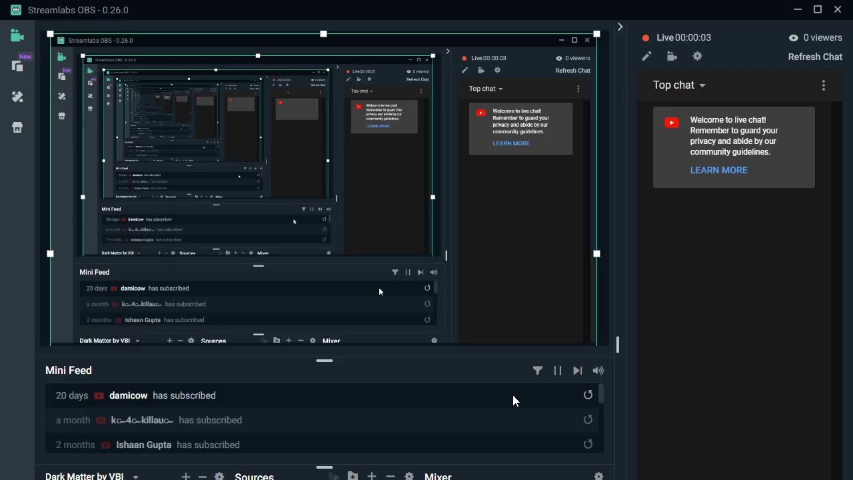The width and height of the screenshot is (853, 480).
Task: Remove scene with minus icon
Action: [203, 476]
